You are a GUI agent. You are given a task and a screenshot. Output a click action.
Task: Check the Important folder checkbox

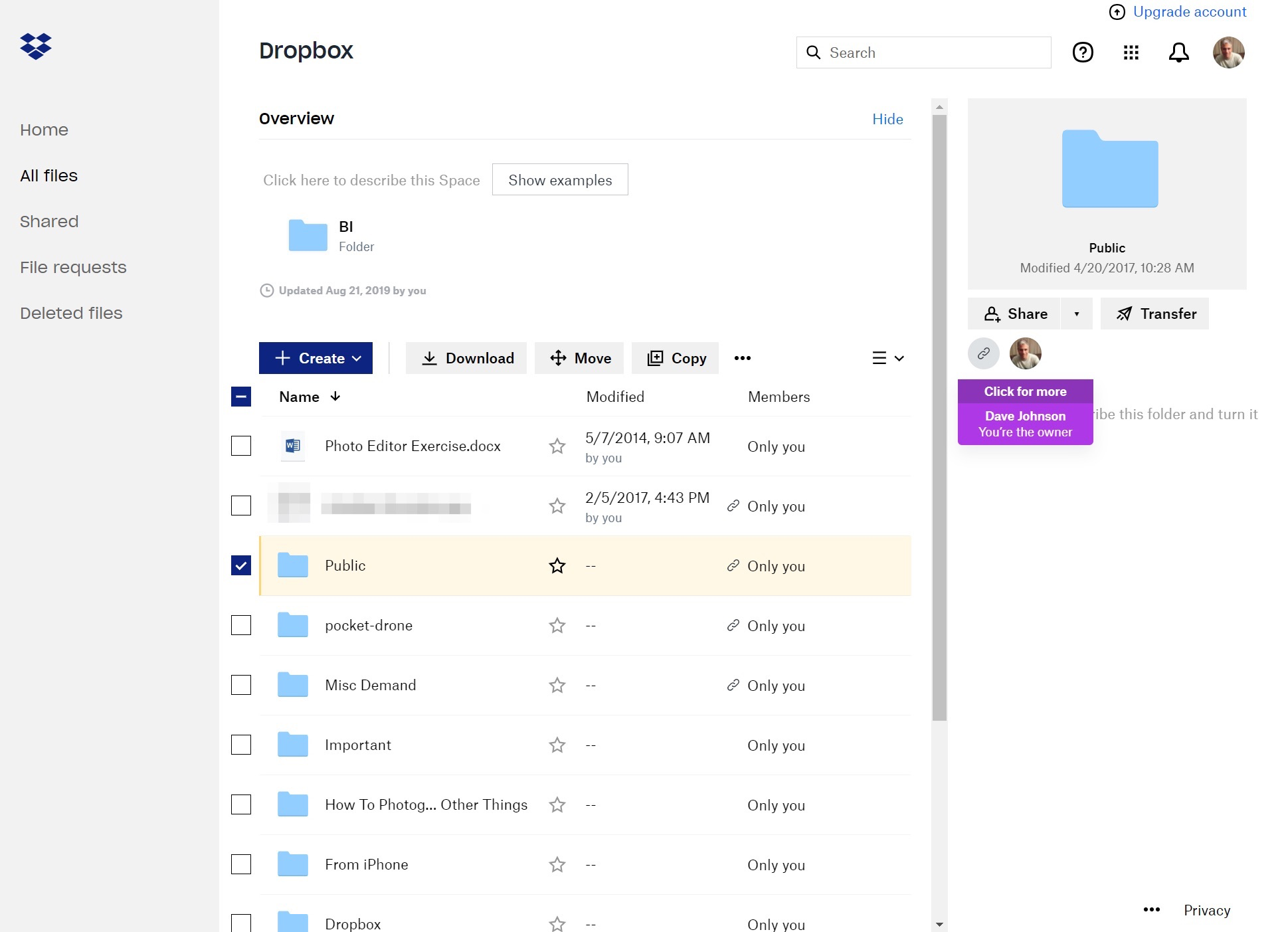click(x=240, y=745)
